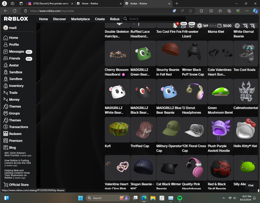This screenshot has width=260, height=203.
Task: Click the wallet balance $0.00 icon
Action: pos(219,25)
